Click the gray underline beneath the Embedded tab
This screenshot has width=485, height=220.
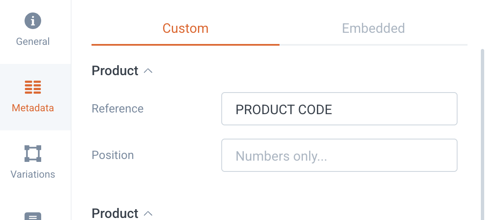tap(374, 45)
